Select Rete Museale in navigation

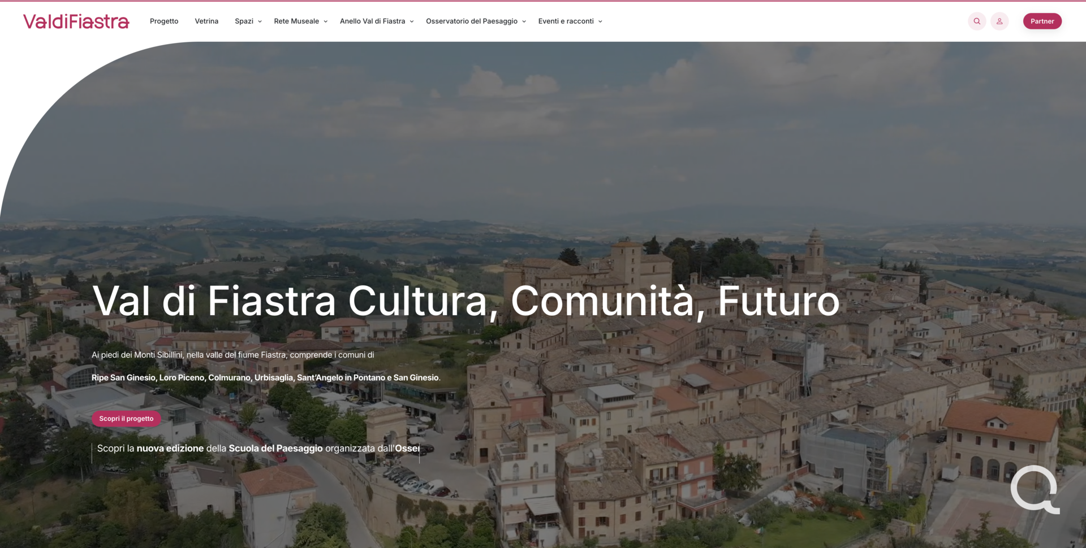pos(296,21)
